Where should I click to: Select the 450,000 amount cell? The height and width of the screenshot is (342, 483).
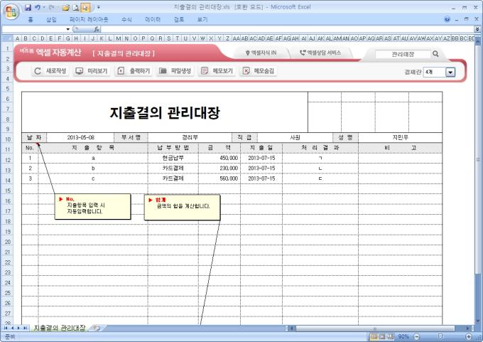pyautogui.click(x=219, y=159)
